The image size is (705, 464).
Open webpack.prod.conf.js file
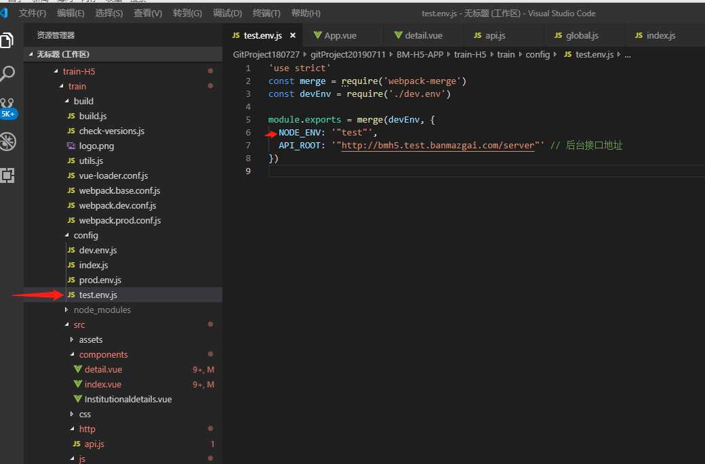point(123,220)
